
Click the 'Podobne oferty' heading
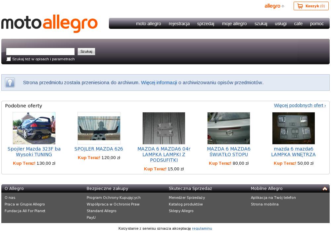(x=24, y=106)
